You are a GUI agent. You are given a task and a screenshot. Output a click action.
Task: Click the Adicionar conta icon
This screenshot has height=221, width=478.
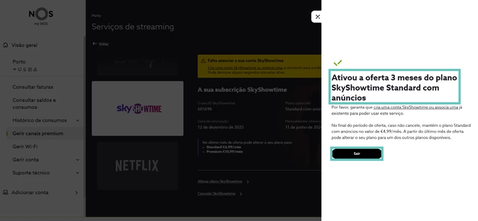click(x=5, y=193)
